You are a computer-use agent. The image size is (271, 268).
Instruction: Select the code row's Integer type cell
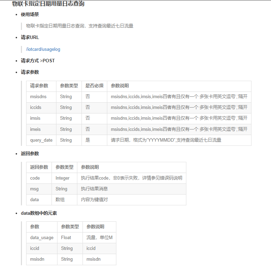click(x=63, y=178)
